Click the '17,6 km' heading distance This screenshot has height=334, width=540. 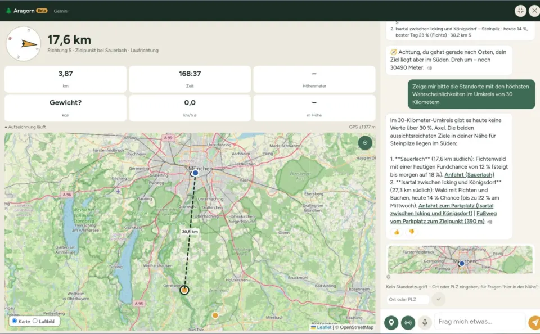pos(69,40)
